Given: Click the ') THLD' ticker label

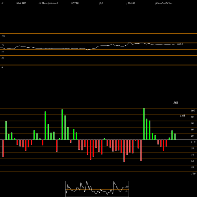Looking at the screenshot, I should tap(130, 3).
